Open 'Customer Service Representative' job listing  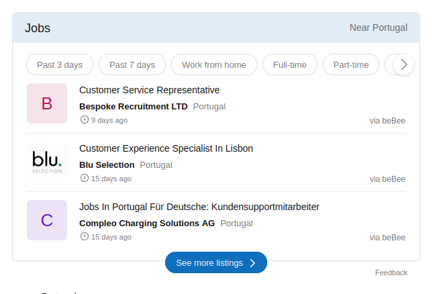(x=149, y=90)
